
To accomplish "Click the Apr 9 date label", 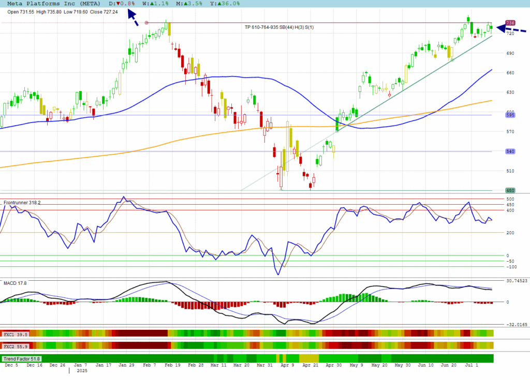I will (x=287, y=365).
